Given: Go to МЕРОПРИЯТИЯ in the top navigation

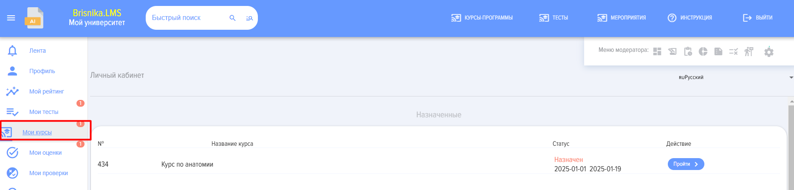Looking at the screenshot, I should (x=622, y=18).
